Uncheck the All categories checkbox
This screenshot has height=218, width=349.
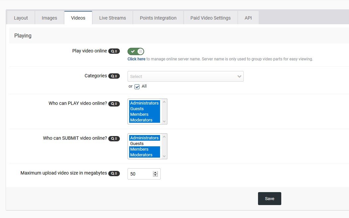(x=137, y=87)
